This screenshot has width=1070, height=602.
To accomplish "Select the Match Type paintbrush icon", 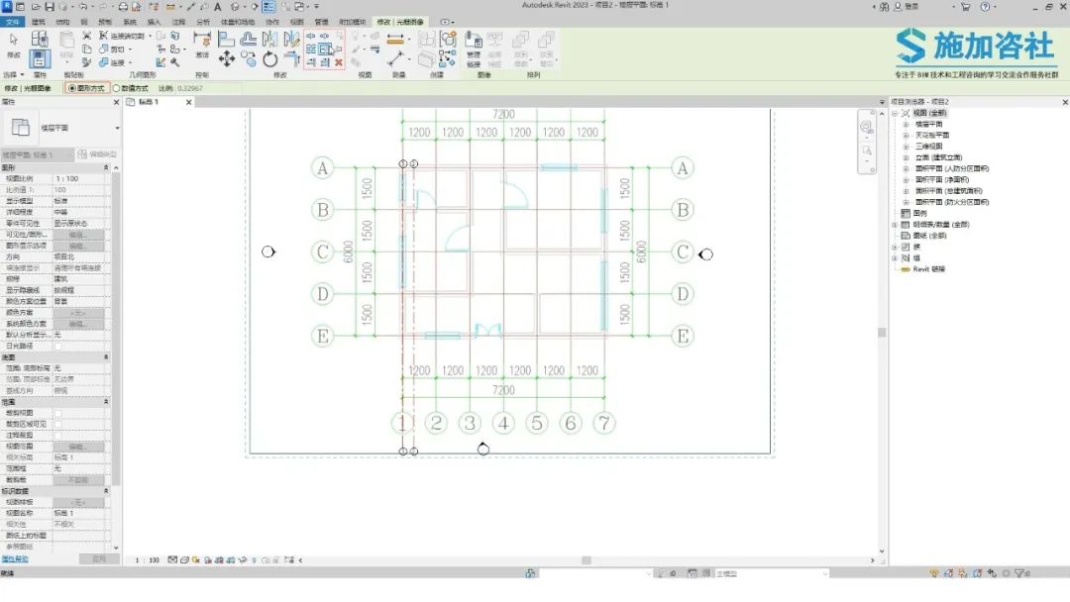I will [x=86, y=62].
